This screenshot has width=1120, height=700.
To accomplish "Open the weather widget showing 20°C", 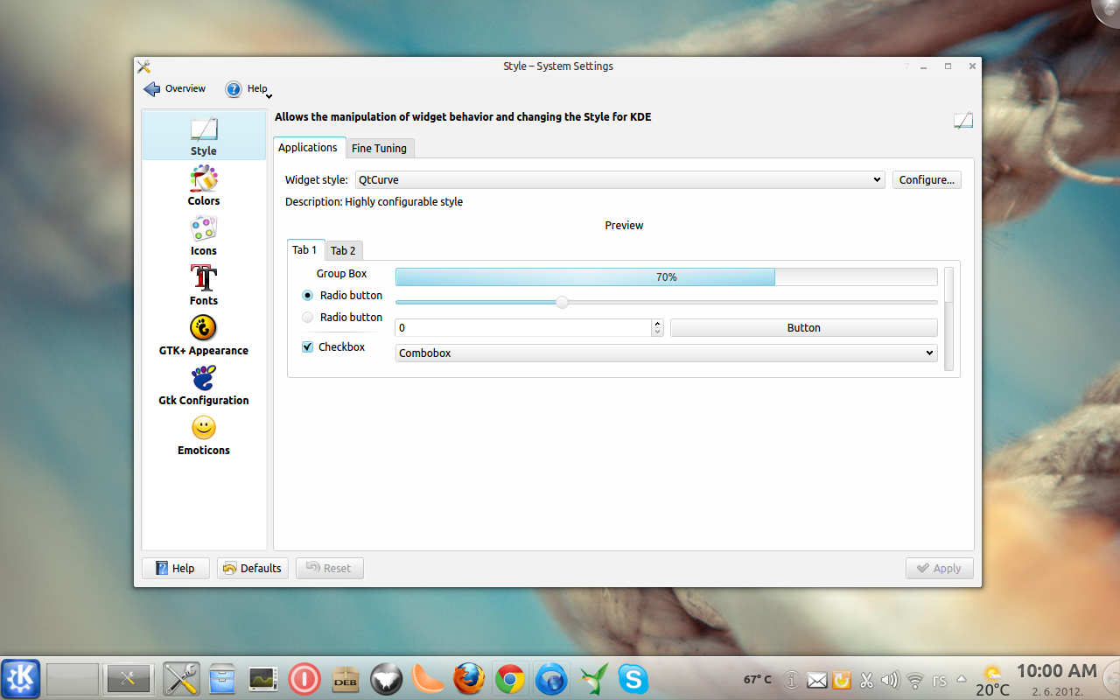I will [993, 681].
